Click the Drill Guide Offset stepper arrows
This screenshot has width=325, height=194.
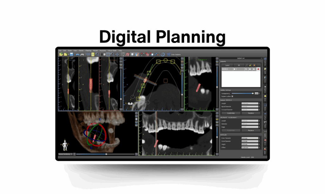pyautogui.click(x=260, y=148)
